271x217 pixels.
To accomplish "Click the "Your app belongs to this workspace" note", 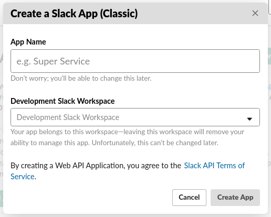I will (x=127, y=137).
